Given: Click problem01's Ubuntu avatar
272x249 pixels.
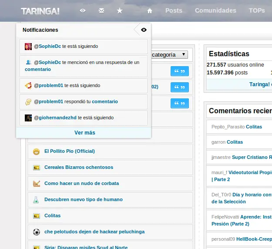Looking at the screenshot, I should [x=28, y=86].
